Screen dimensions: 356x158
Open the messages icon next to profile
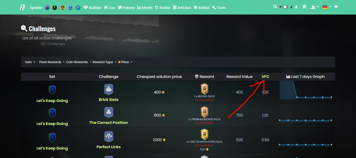coord(304,7)
